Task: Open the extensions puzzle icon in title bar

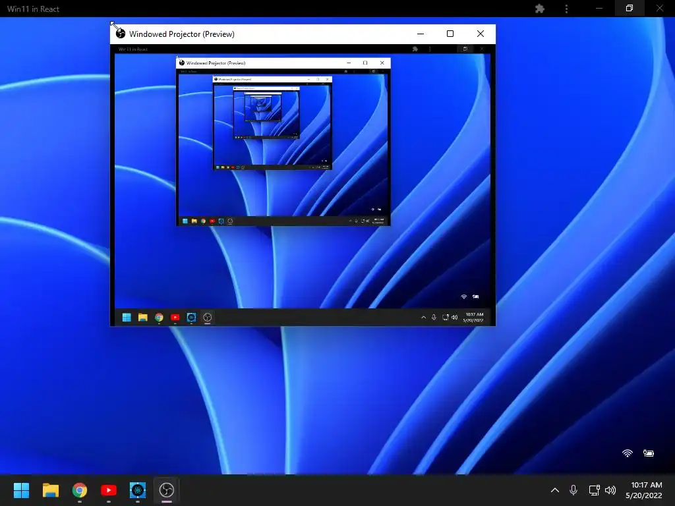Action: click(539, 9)
